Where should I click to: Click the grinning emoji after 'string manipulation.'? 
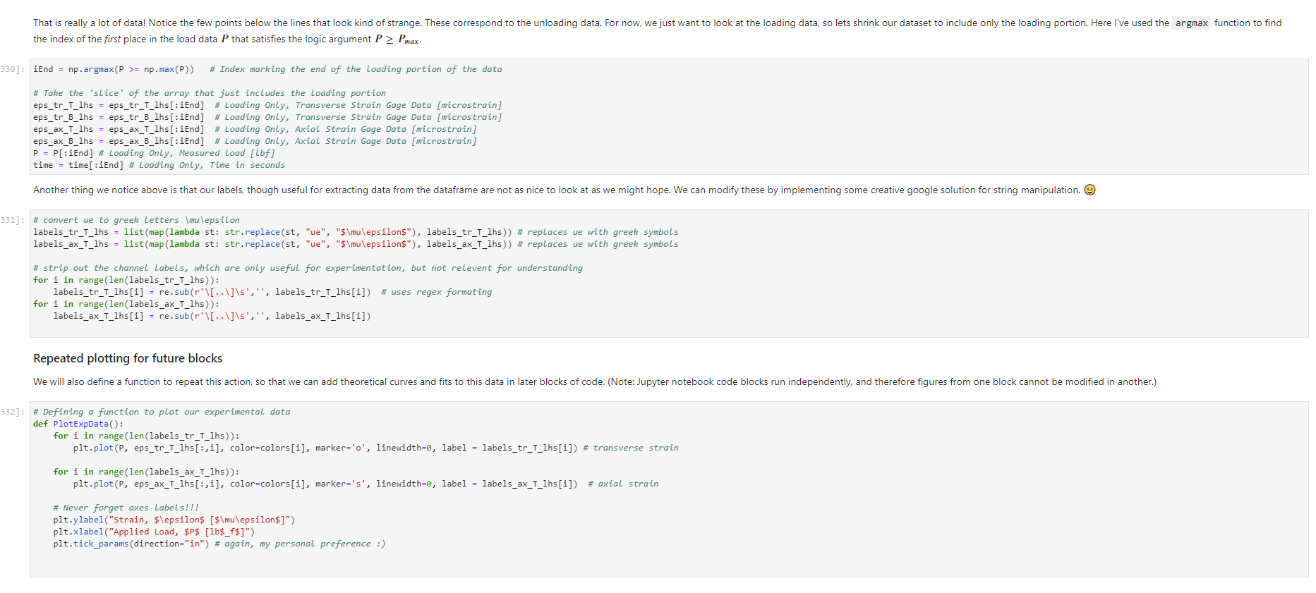(x=1089, y=190)
